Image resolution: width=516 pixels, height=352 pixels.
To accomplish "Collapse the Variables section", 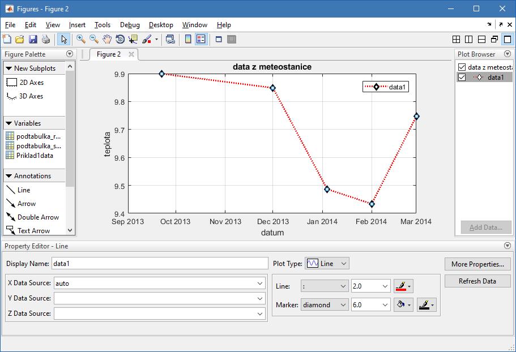I will tap(9, 123).
